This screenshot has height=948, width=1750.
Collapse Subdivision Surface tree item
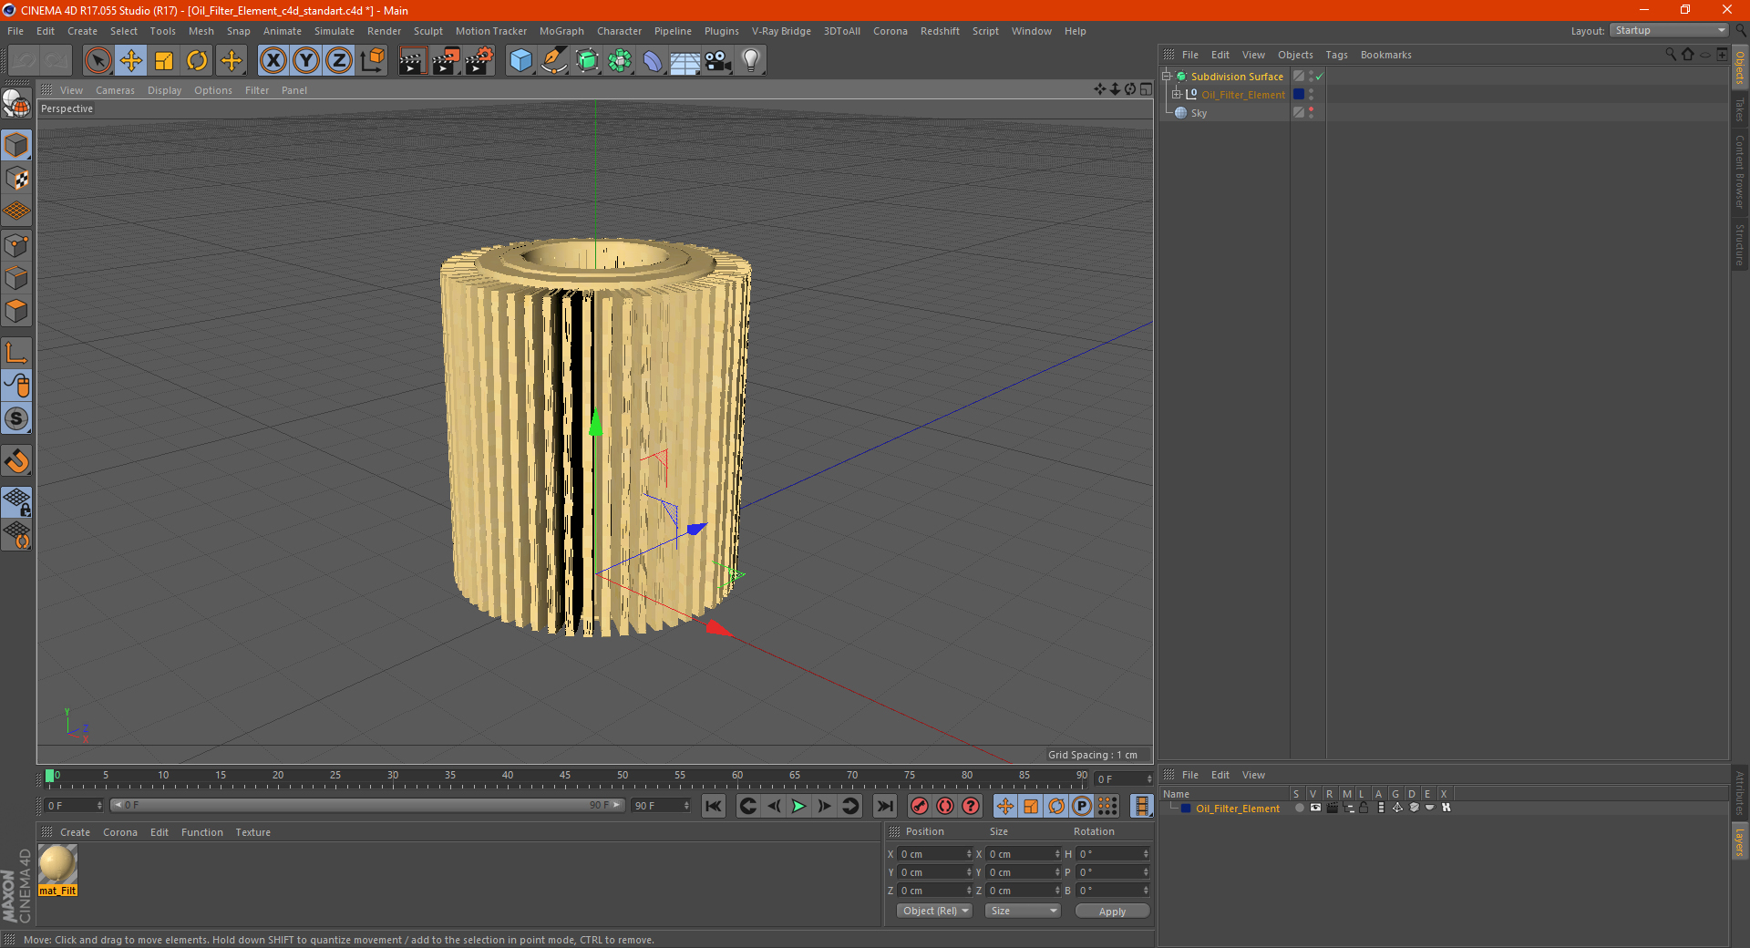point(1166,77)
